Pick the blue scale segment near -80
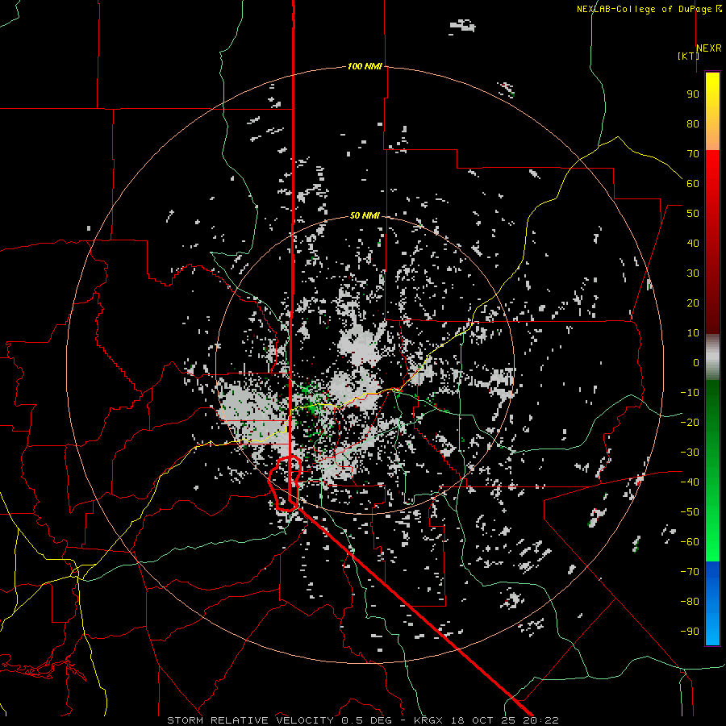Viewport: 726px width, 726px height. click(x=712, y=602)
